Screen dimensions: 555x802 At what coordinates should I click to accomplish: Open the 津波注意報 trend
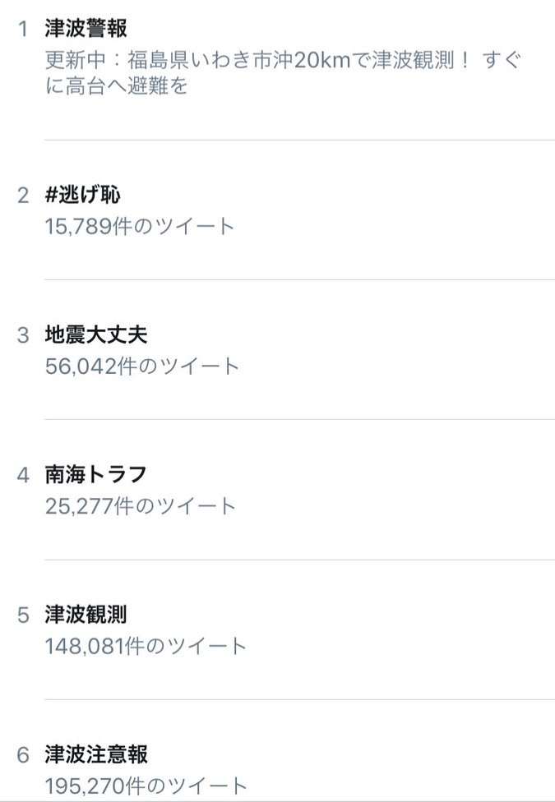click(95, 754)
